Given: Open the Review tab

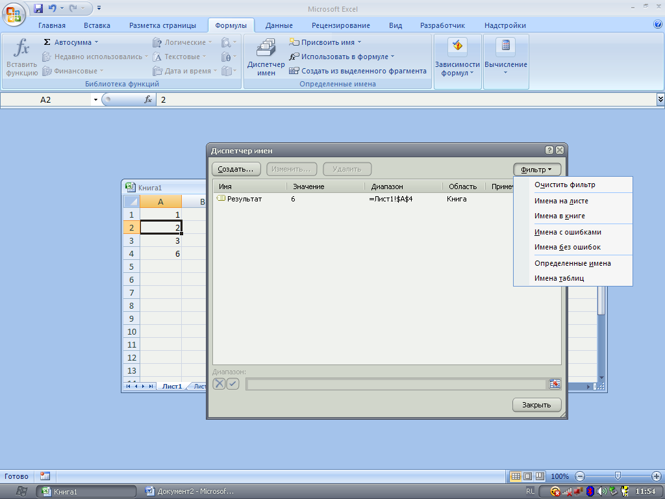Looking at the screenshot, I should pyautogui.click(x=340, y=25).
